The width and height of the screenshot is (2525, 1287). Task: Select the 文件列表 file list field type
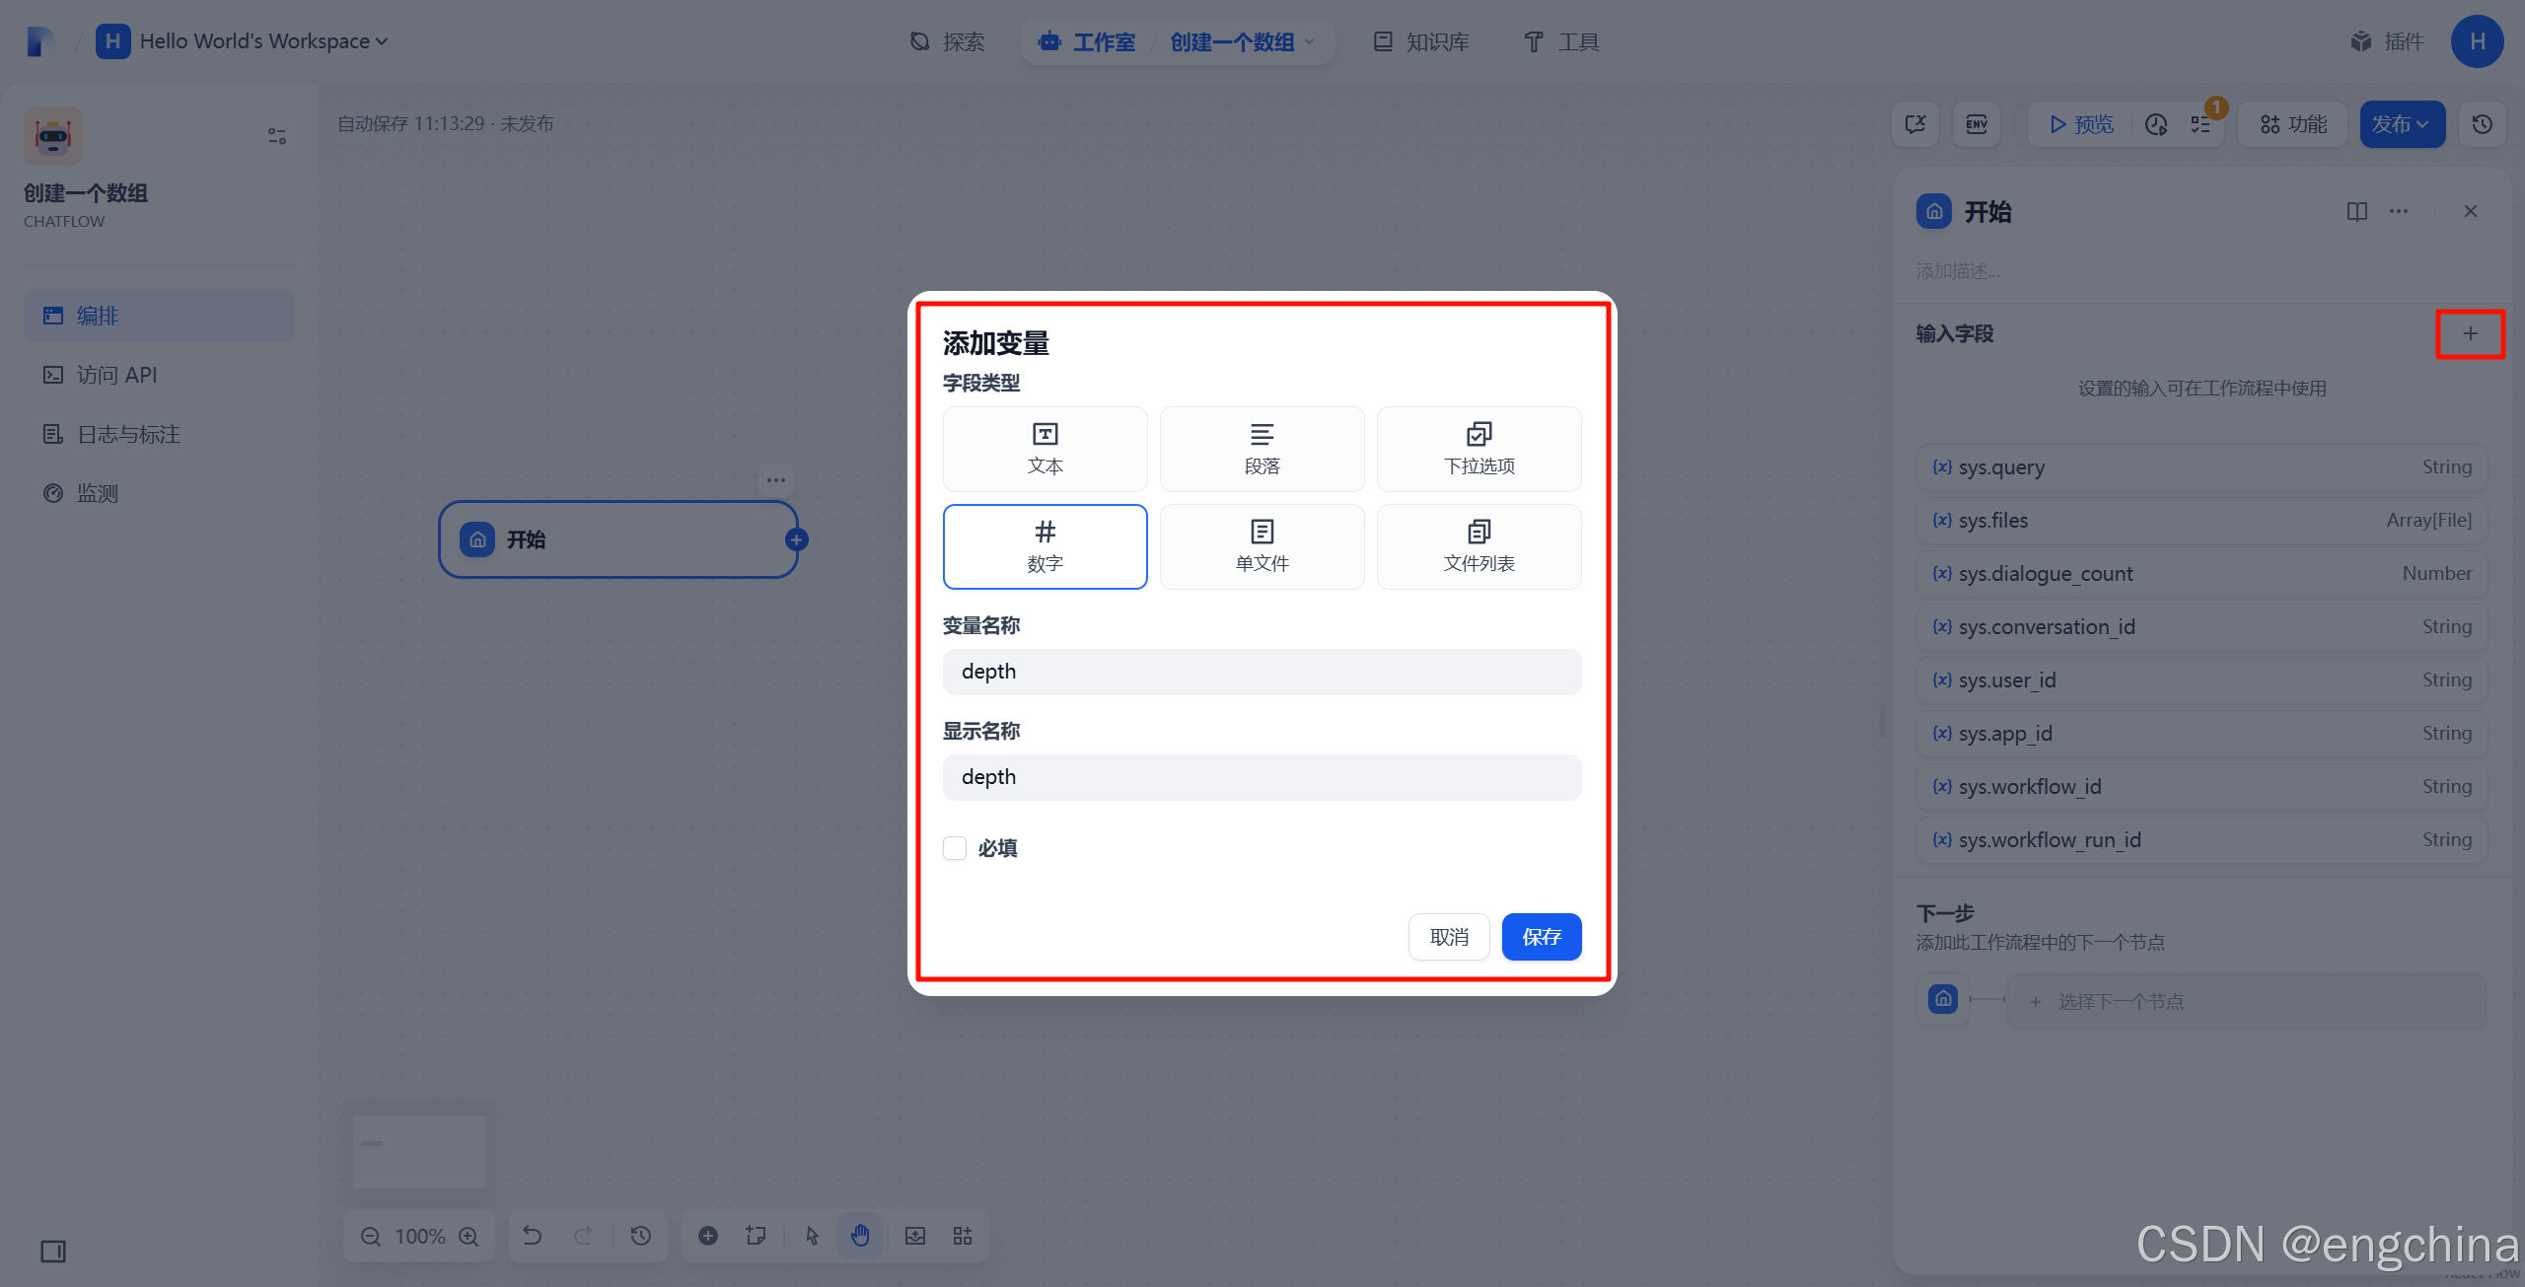1479,546
